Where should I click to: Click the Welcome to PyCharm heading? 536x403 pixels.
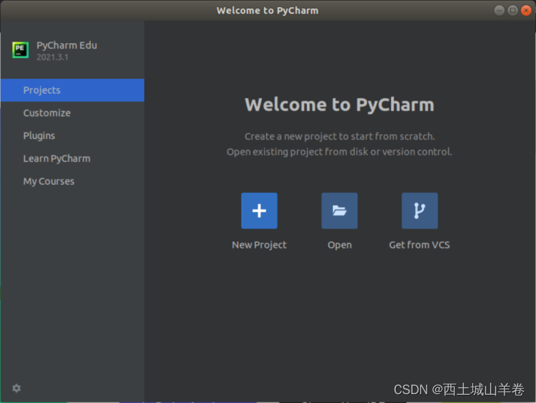point(339,105)
